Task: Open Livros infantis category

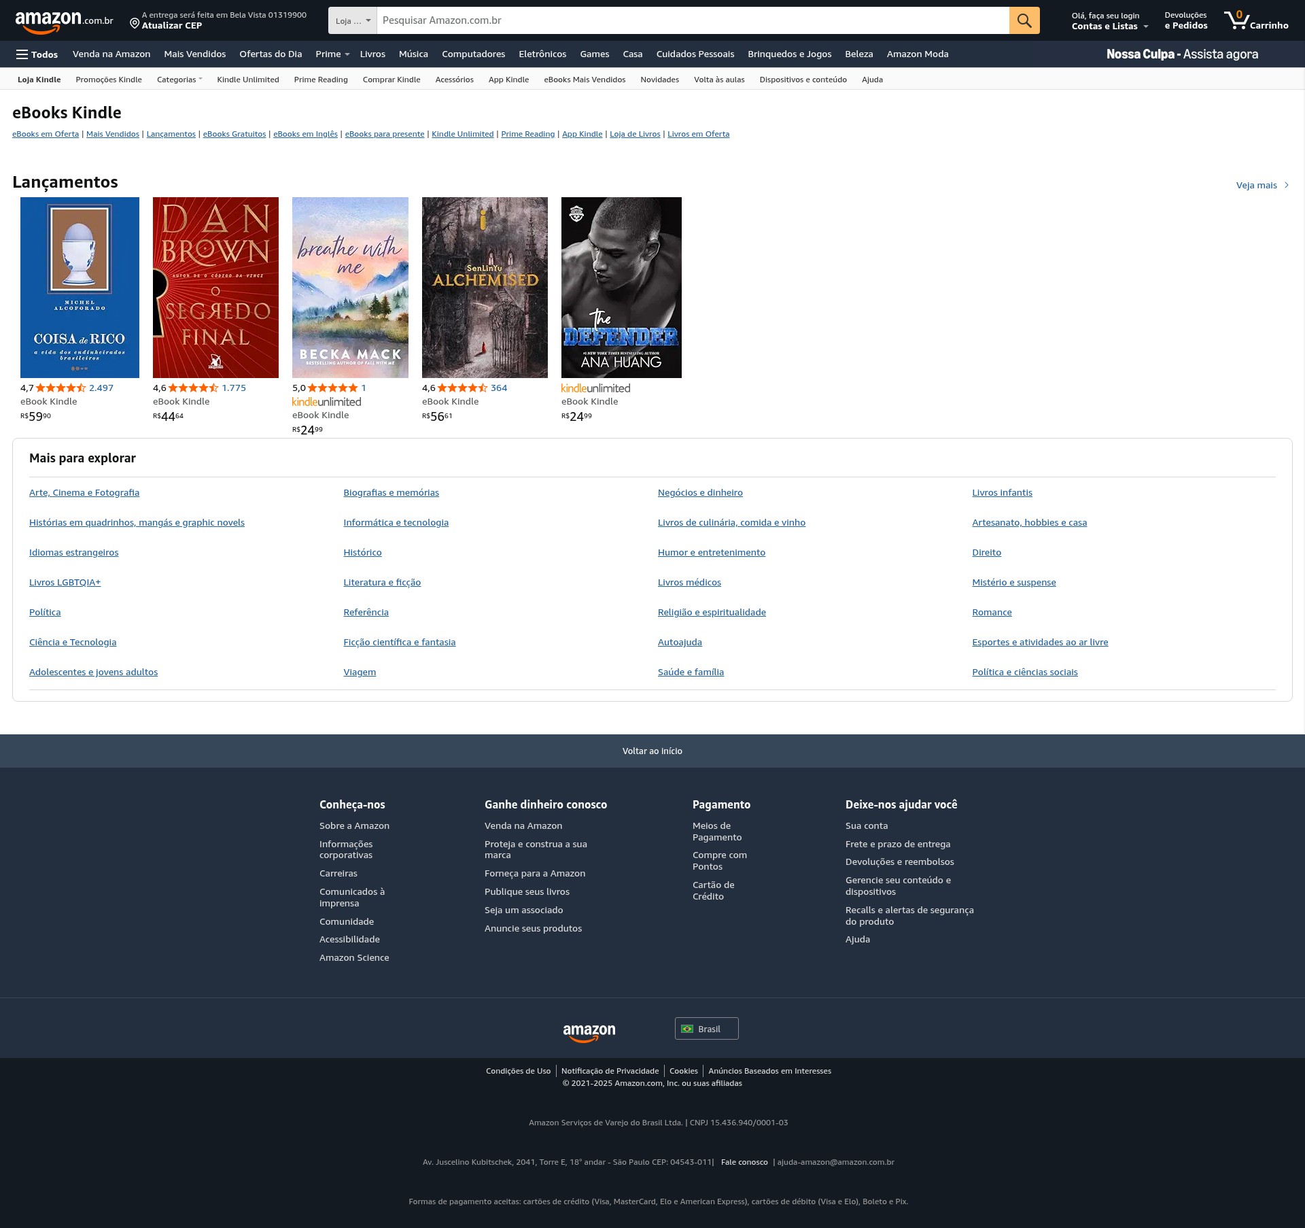Action: pyautogui.click(x=1002, y=493)
